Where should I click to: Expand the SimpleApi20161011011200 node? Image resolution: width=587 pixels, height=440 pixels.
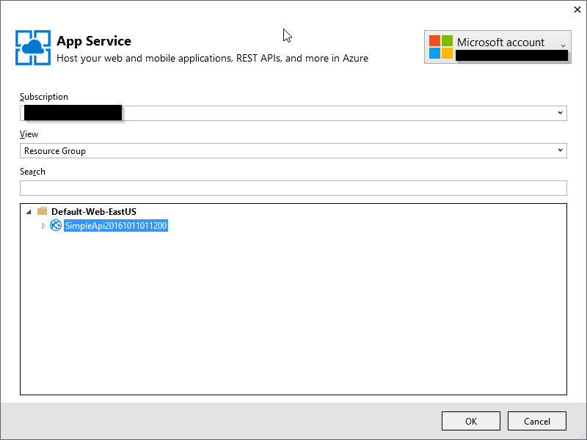pyautogui.click(x=43, y=226)
